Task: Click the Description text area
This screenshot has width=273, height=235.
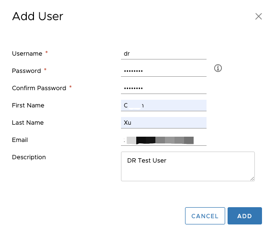Action: pos(188,166)
